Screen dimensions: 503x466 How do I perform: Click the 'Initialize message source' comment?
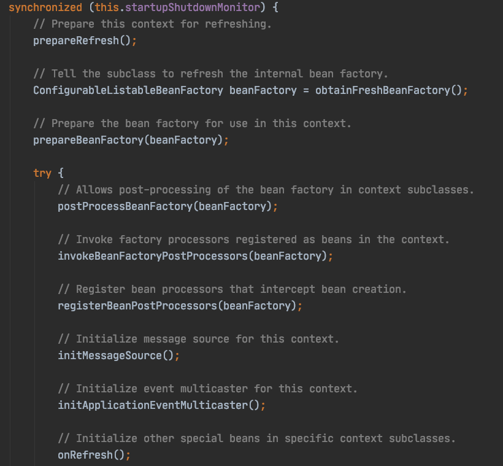point(198,339)
